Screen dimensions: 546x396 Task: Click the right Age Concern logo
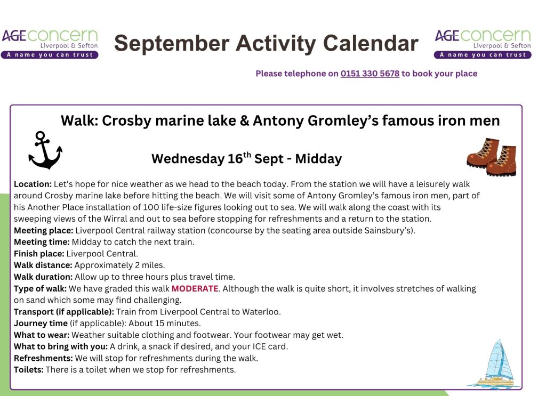tap(483, 44)
